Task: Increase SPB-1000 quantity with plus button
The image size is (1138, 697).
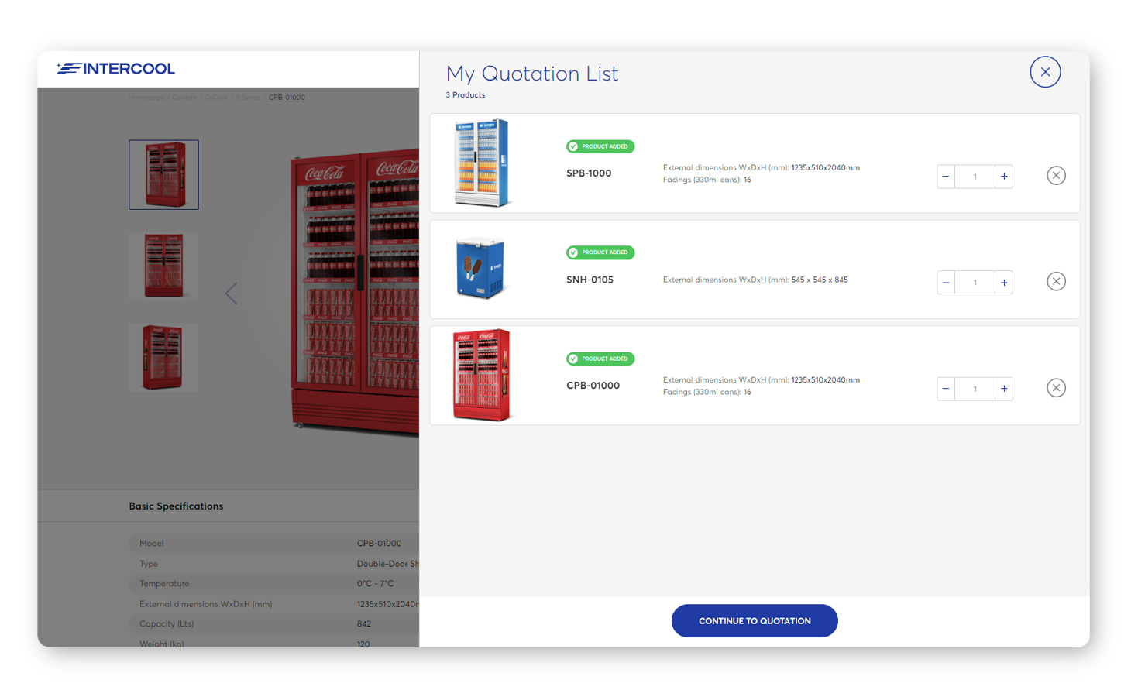Action: 1004,177
